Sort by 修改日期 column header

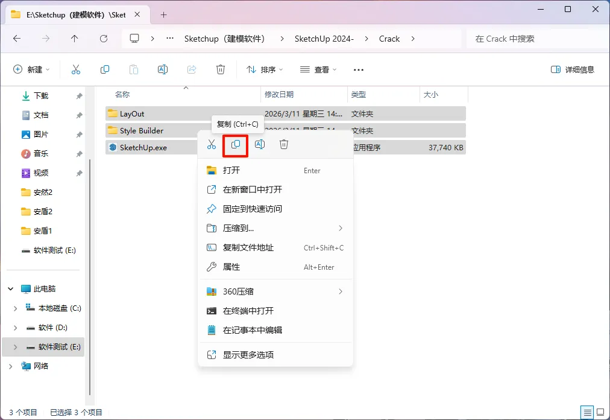[x=279, y=95]
